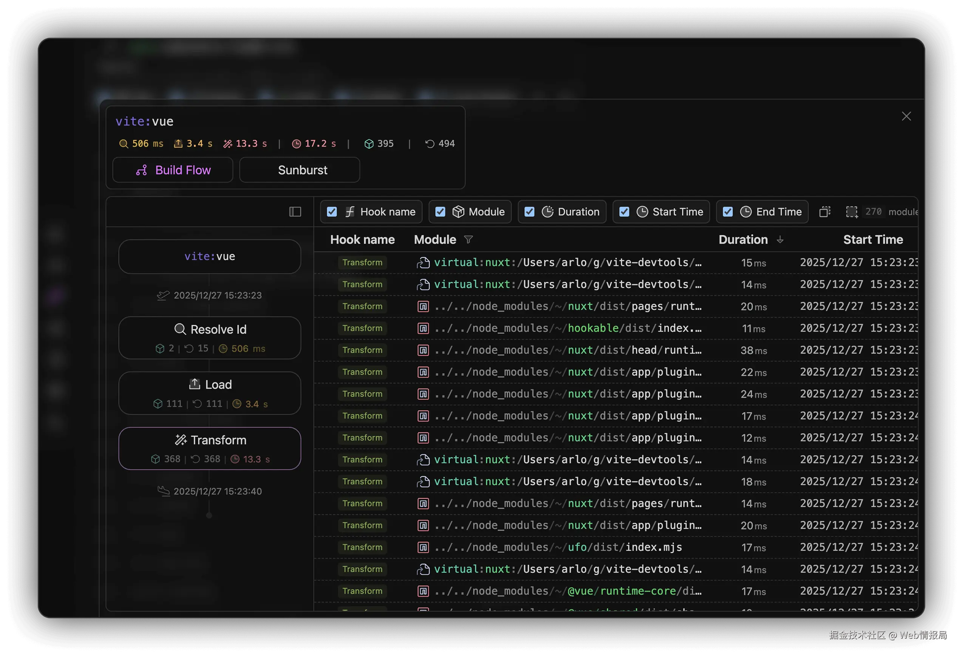Click the module selection count icon
963x656 pixels.
pyautogui.click(x=852, y=212)
